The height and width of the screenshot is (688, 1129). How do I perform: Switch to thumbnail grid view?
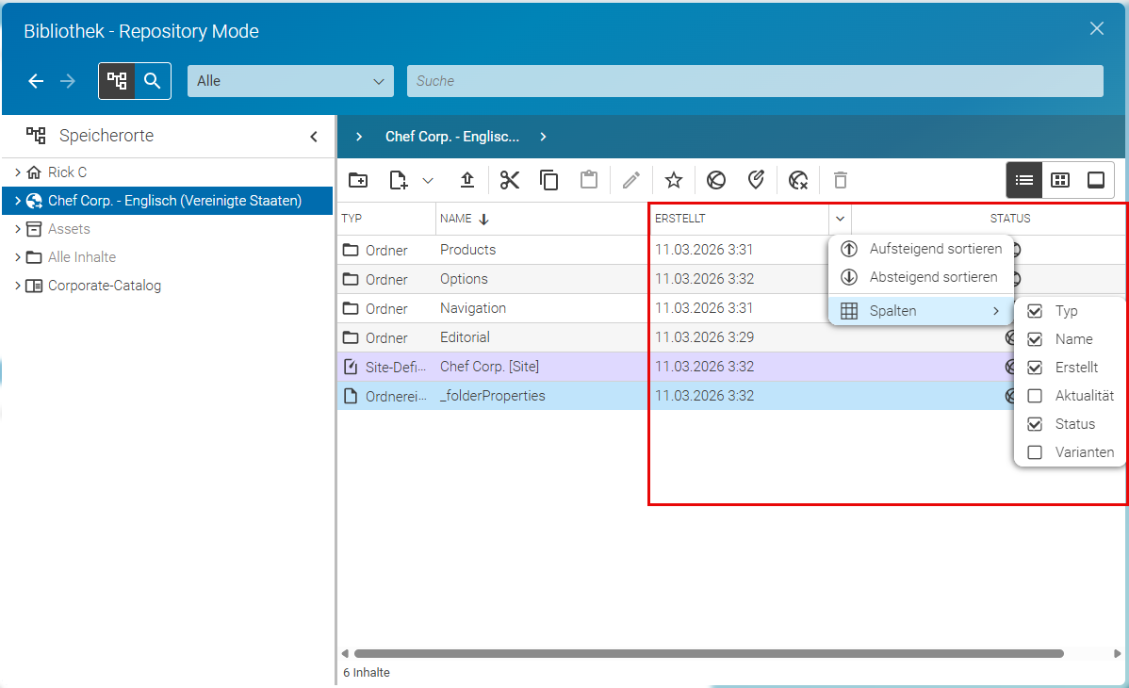click(1060, 180)
